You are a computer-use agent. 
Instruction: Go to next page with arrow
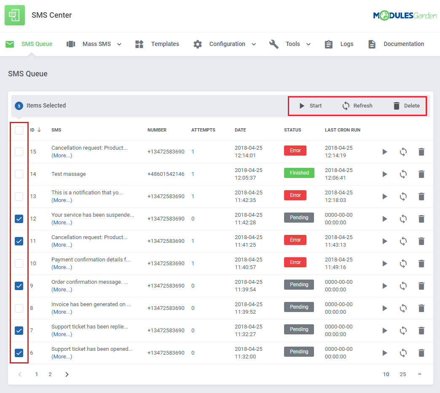click(67, 374)
